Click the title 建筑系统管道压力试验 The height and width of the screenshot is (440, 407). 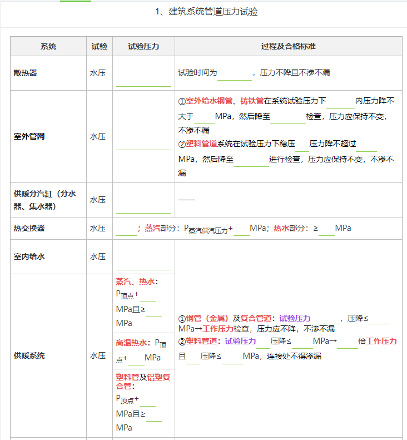click(206, 12)
